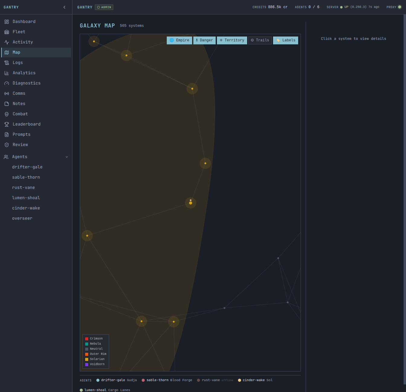Click rust-vane offline in agents bar
Screen dimensions: 406x392
[215, 380]
